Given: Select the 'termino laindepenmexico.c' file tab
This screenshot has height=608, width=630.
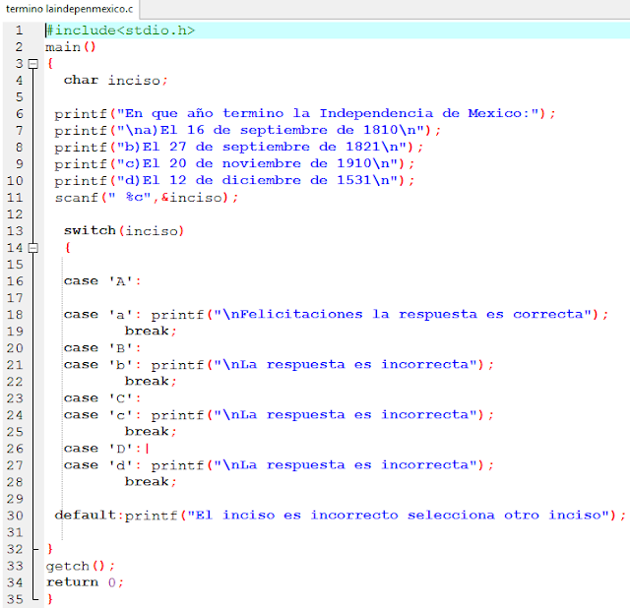Looking at the screenshot, I should [70, 9].
